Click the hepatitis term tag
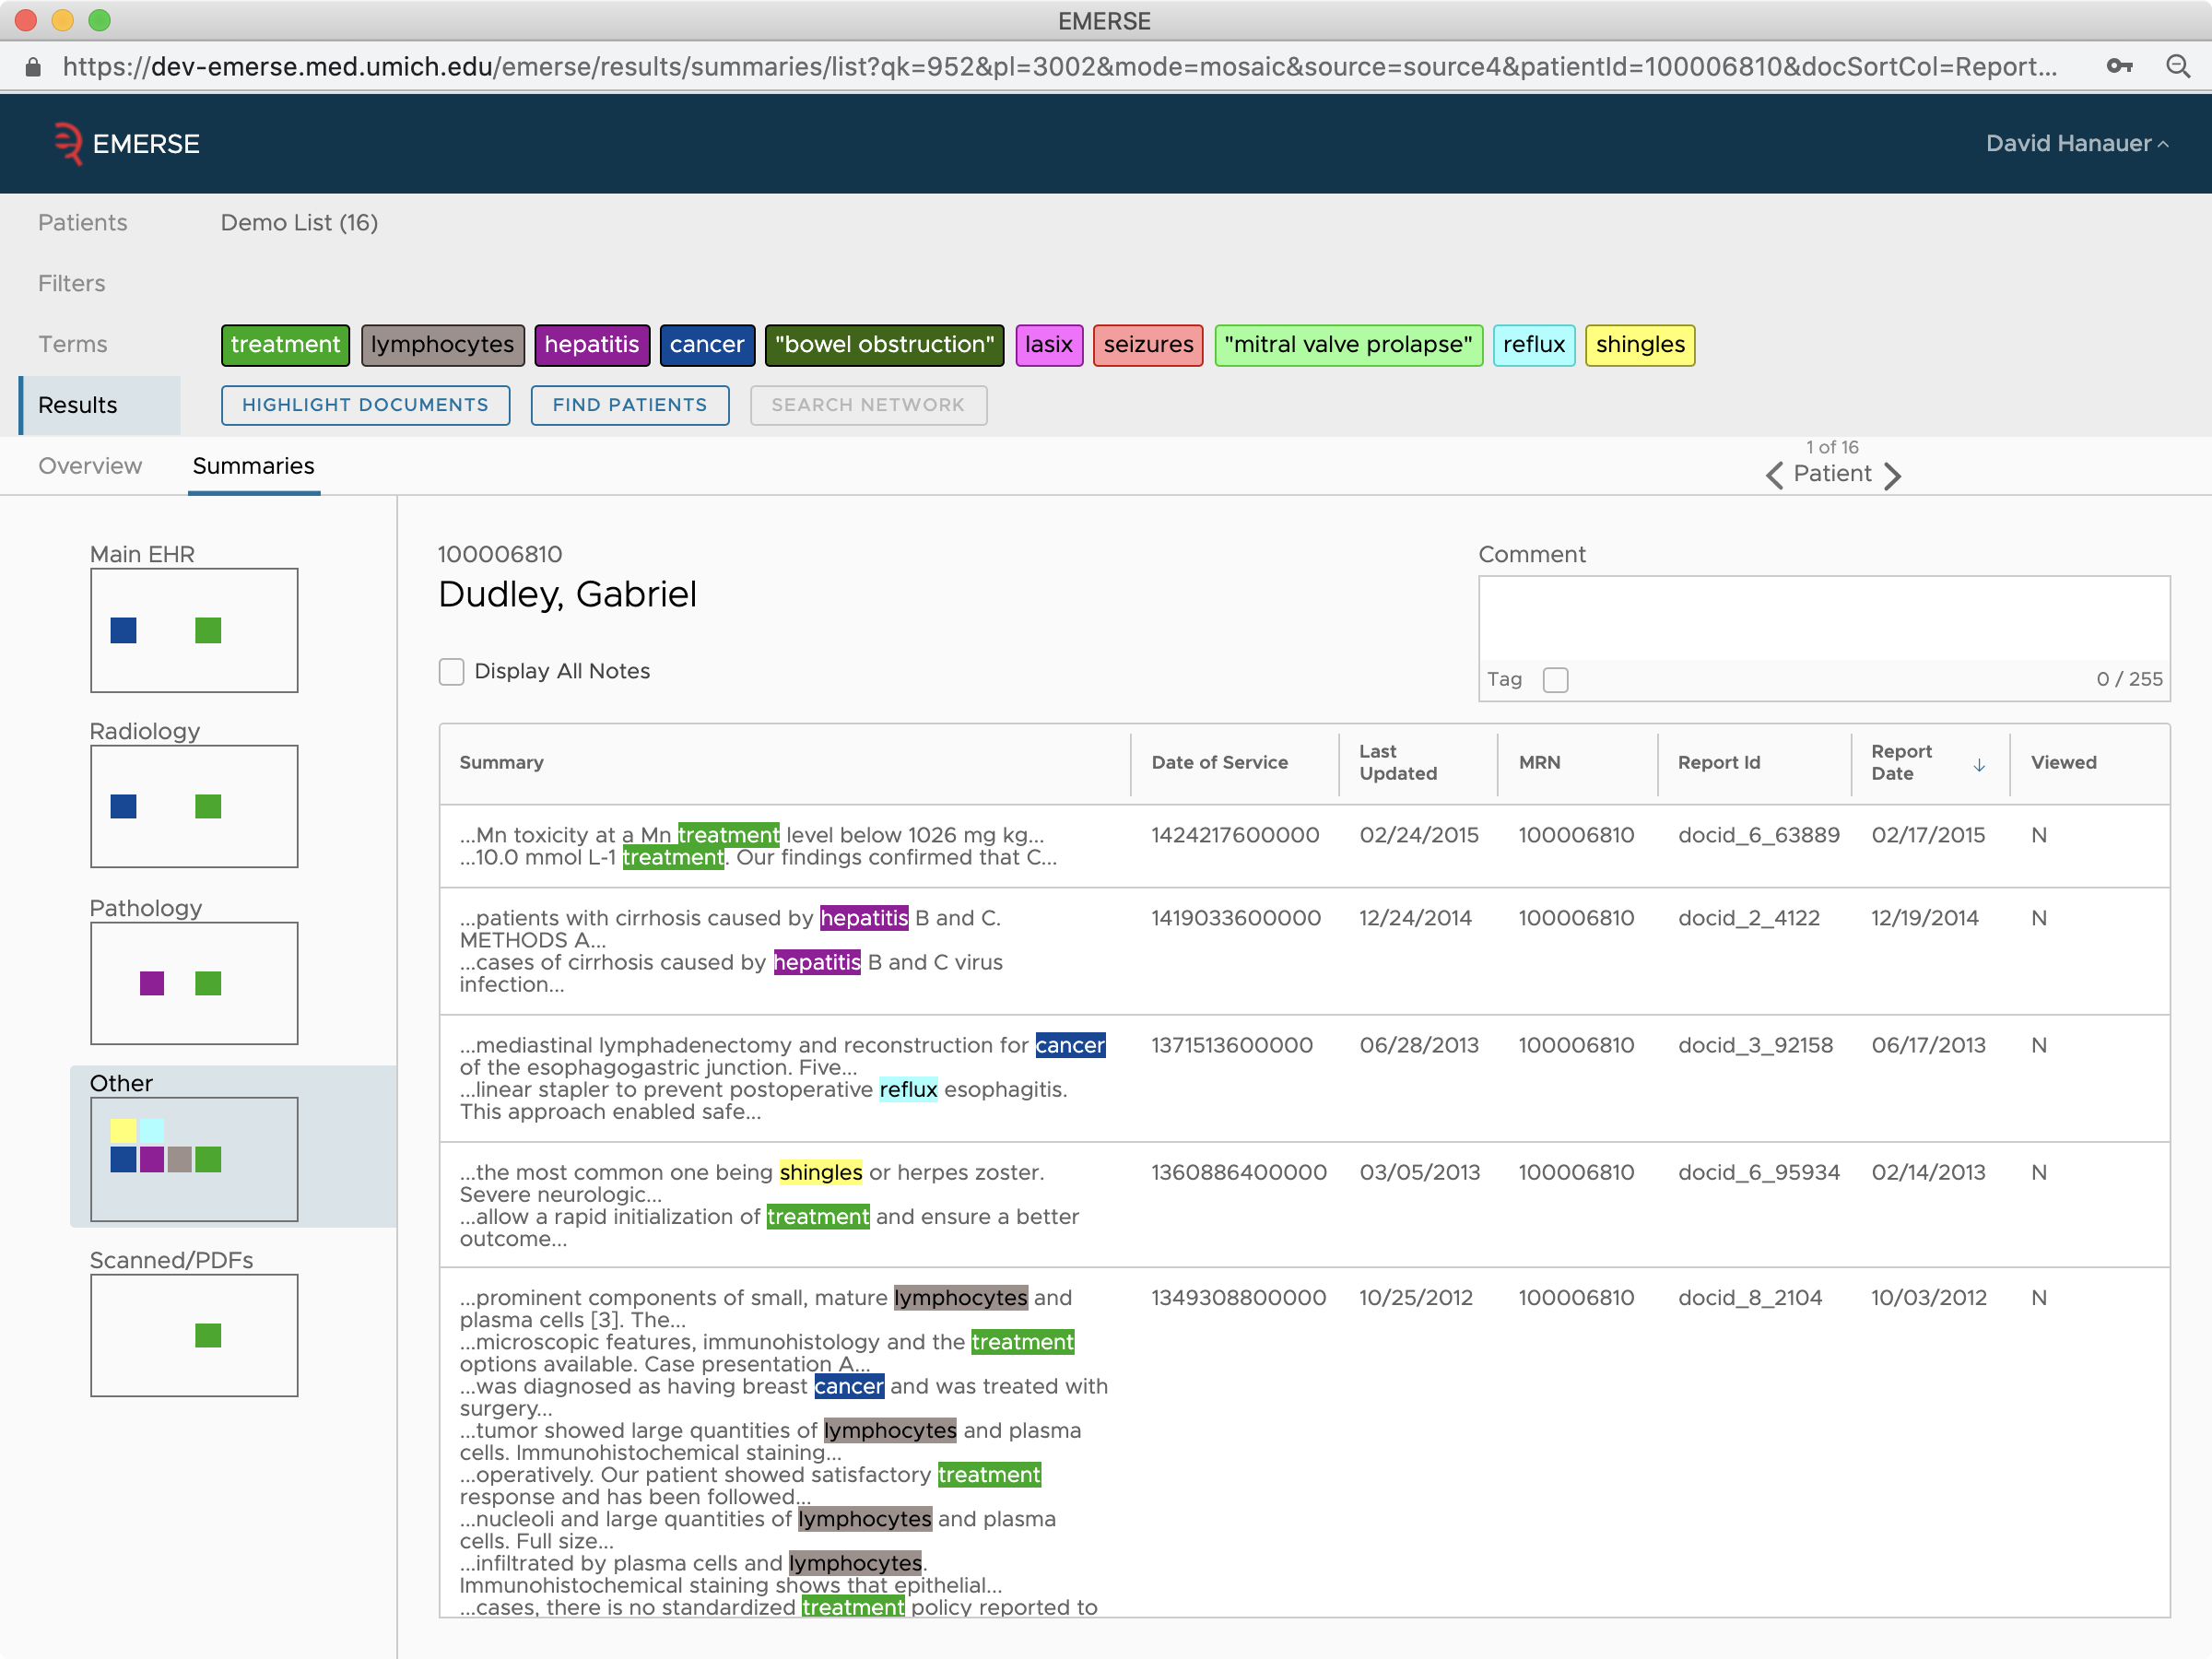Image resolution: width=2212 pixels, height=1659 pixels. [592, 345]
